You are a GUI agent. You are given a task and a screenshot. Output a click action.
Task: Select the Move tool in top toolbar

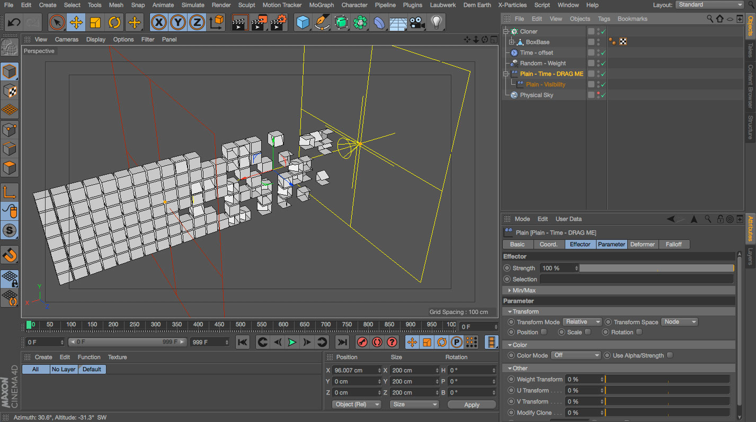pyautogui.click(x=76, y=22)
